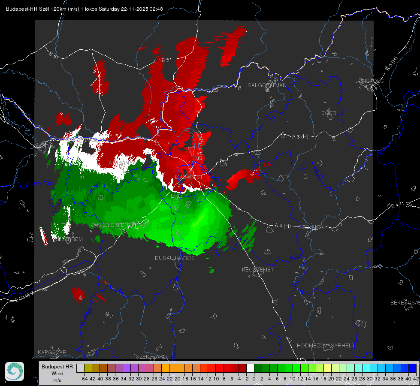Image resolution: width=420 pixels, height=386 pixels.
Task: Click the radar title text with date 22-11-2025
Action: click(x=85, y=9)
